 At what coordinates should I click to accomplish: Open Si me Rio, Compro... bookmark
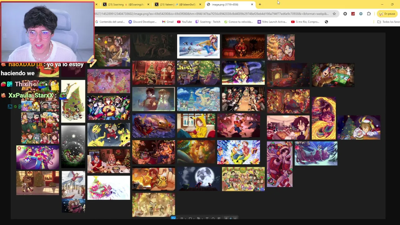(305, 22)
